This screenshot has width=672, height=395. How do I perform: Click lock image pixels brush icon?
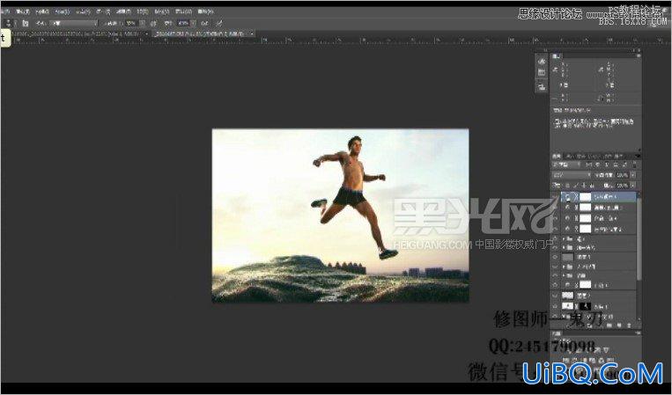point(576,186)
